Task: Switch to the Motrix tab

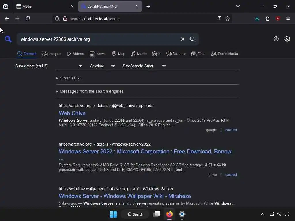Action: click(45, 6)
